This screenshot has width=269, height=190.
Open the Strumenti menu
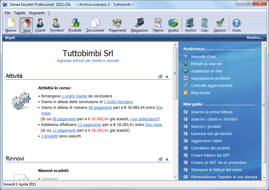(x=36, y=13)
